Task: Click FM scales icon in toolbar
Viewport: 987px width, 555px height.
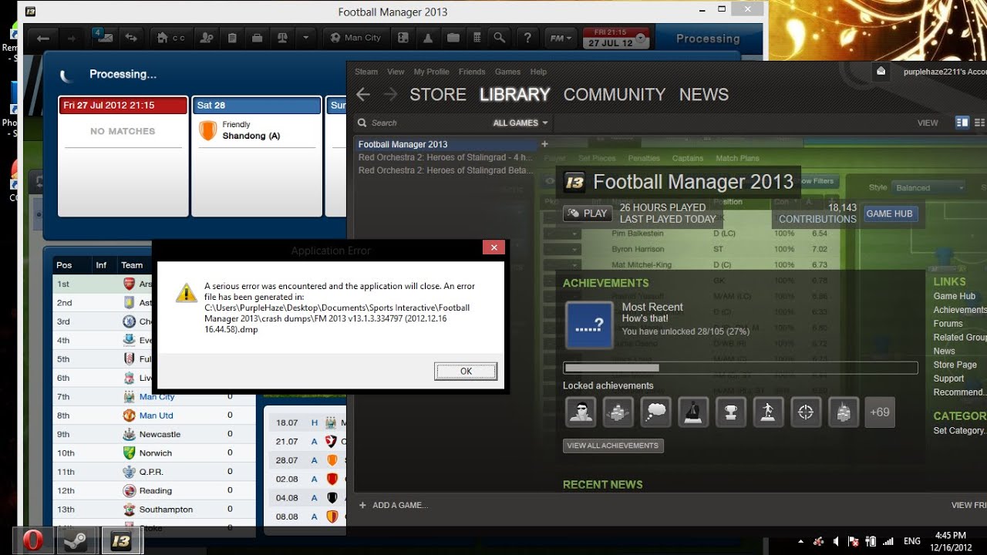Action: tap(281, 38)
